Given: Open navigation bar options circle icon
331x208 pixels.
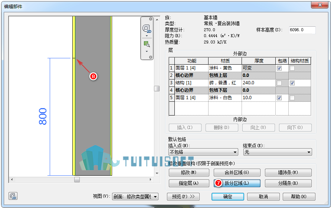Looking at the screenshot, I should 151,57.
